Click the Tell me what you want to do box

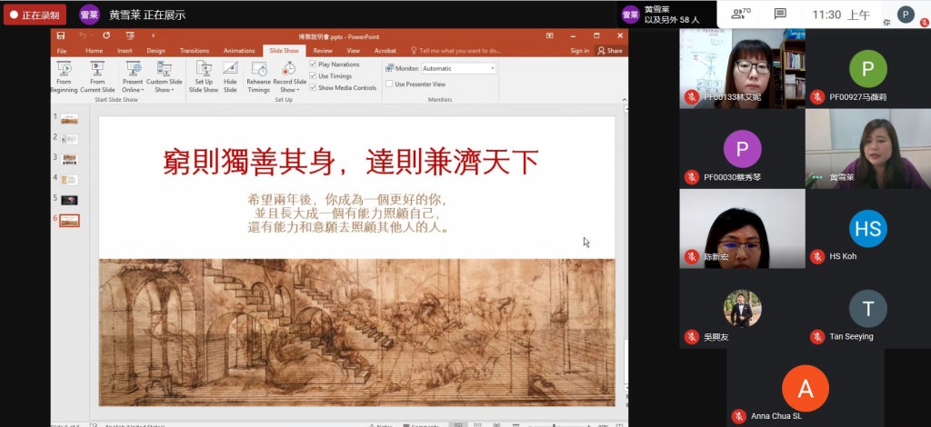click(x=456, y=51)
